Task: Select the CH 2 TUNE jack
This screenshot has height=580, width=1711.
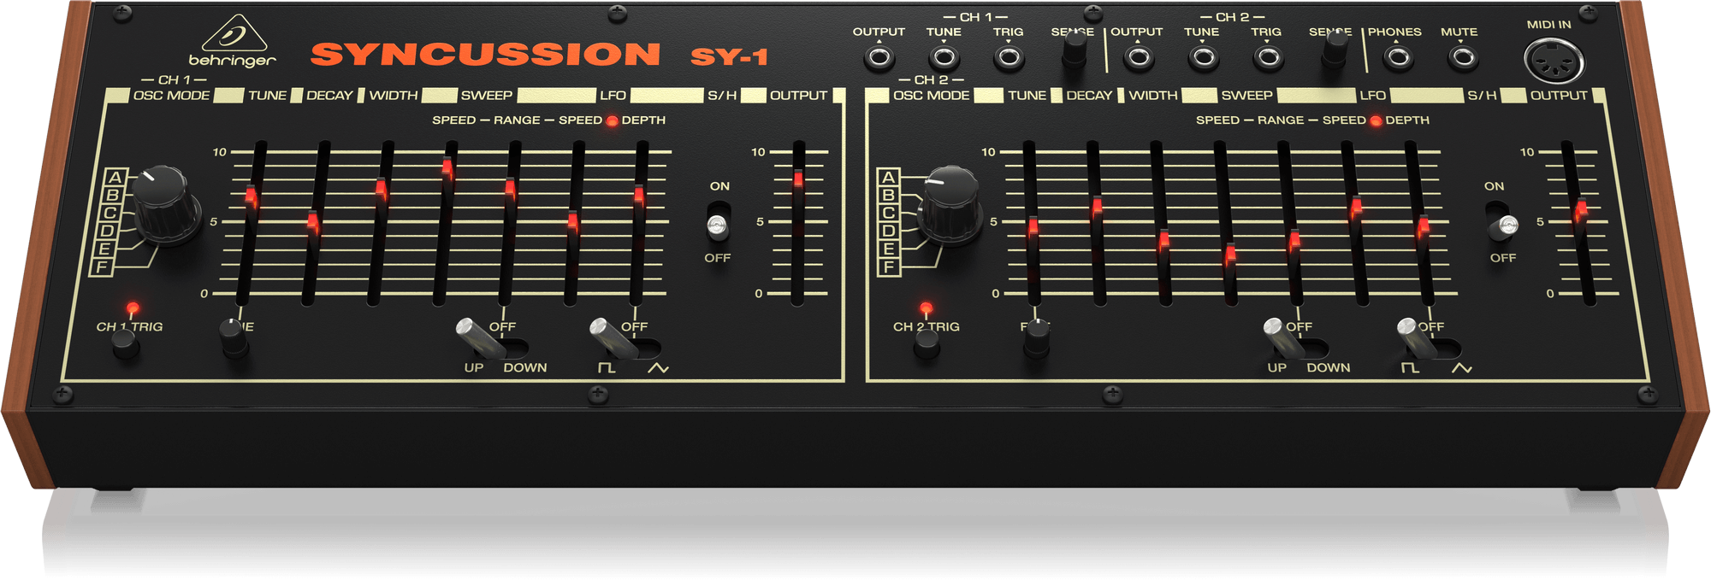Action: click(1203, 58)
